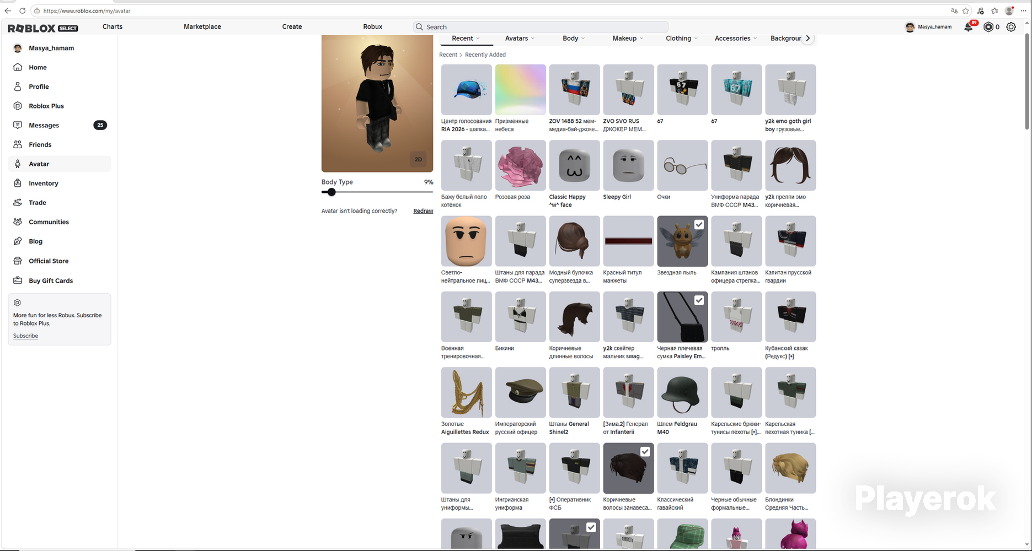Unequip the Черная плечевая сумка item
Viewport: 1032px width, 551px height.
tap(682, 317)
